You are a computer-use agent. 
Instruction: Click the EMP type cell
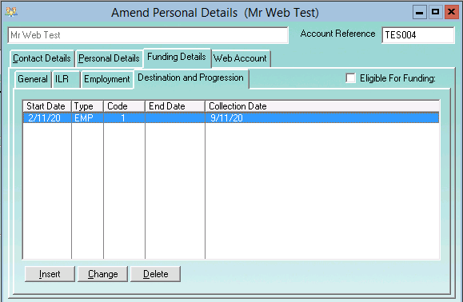click(87, 118)
